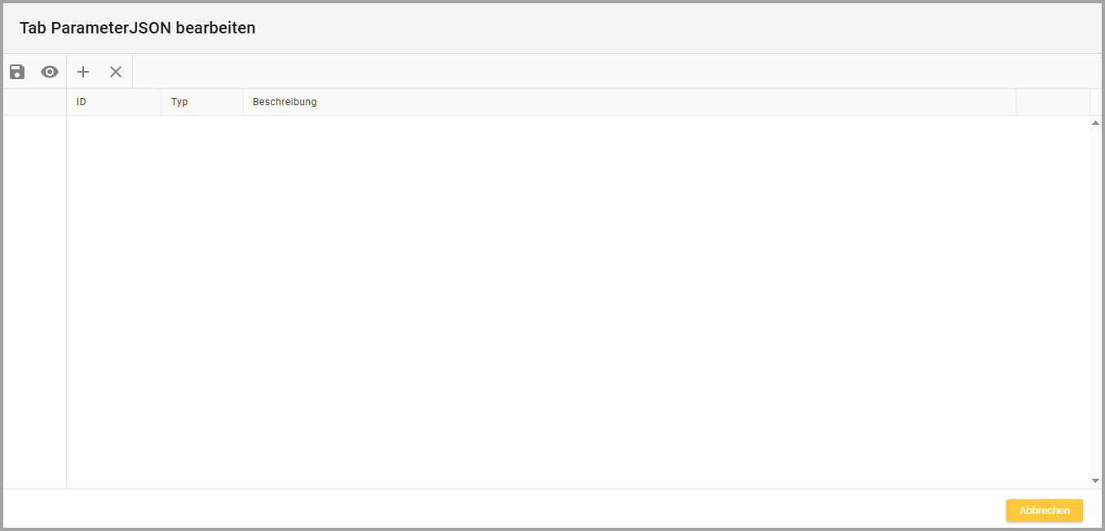Sort by the ID column header
The image size is (1105, 531).
click(x=113, y=102)
